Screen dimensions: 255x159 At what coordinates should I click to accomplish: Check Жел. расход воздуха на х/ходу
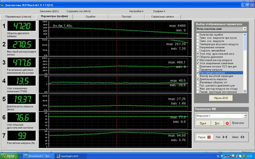pyautogui.click(x=198, y=89)
